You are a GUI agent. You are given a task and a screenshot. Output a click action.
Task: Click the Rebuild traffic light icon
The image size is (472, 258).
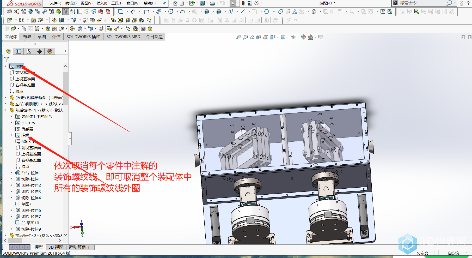click(x=243, y=3)
